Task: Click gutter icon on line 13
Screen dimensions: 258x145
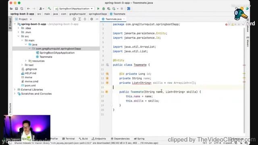Action: (107, 78)
